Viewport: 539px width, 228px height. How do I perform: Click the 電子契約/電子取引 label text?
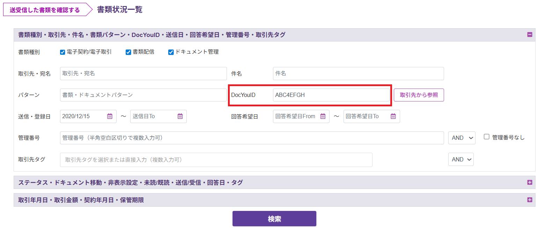pos(89,52)
